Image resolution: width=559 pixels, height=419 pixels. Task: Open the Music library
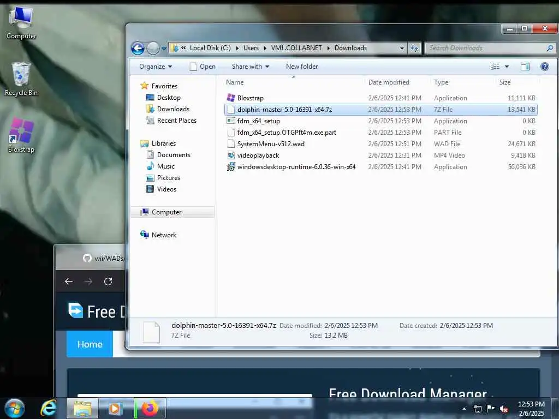(160, 166)
